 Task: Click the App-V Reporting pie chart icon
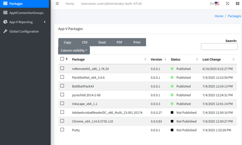click(6, 22)
